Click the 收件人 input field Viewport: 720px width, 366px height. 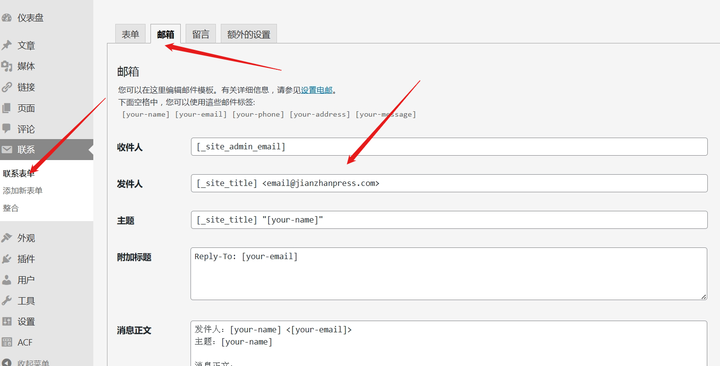point(449,147)
